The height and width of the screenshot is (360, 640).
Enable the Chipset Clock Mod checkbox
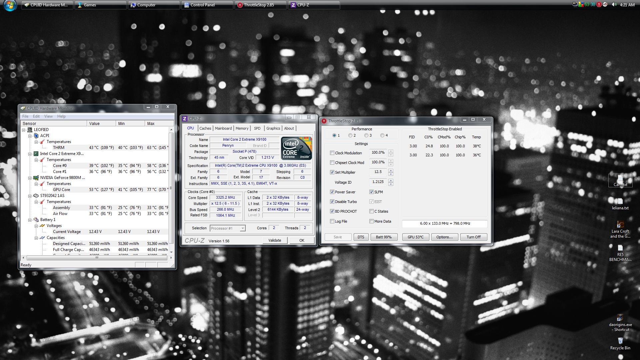332,163
